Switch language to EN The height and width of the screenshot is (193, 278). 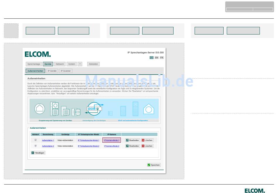[x=157, y=58]
